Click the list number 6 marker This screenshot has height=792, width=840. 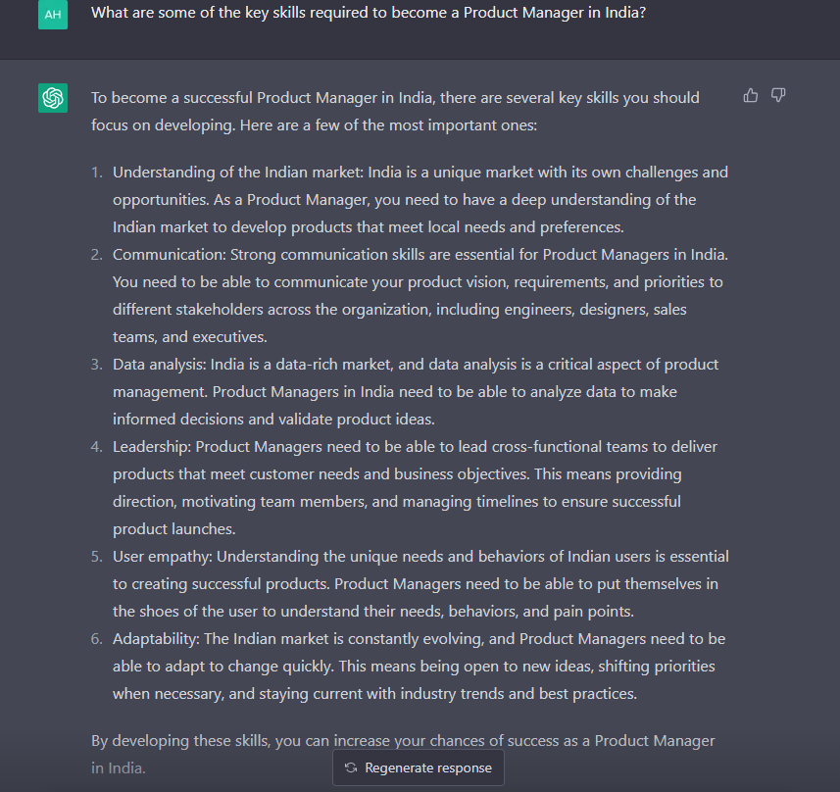coord(96,639)
